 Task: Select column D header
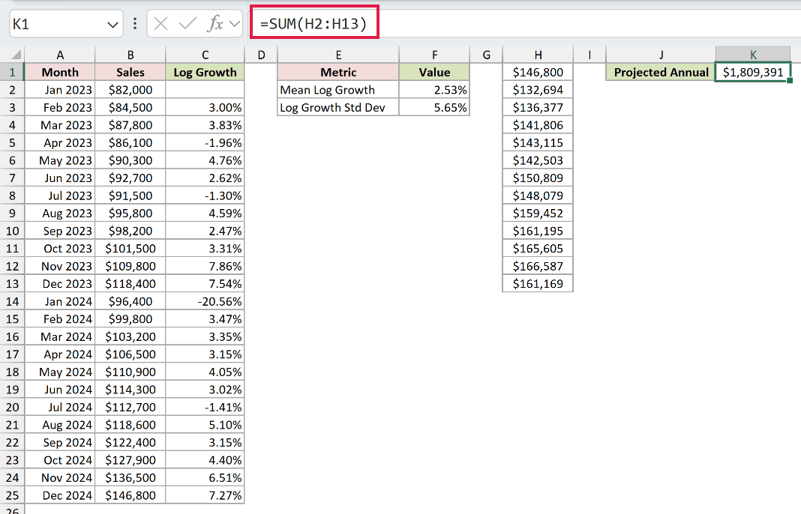261,55
